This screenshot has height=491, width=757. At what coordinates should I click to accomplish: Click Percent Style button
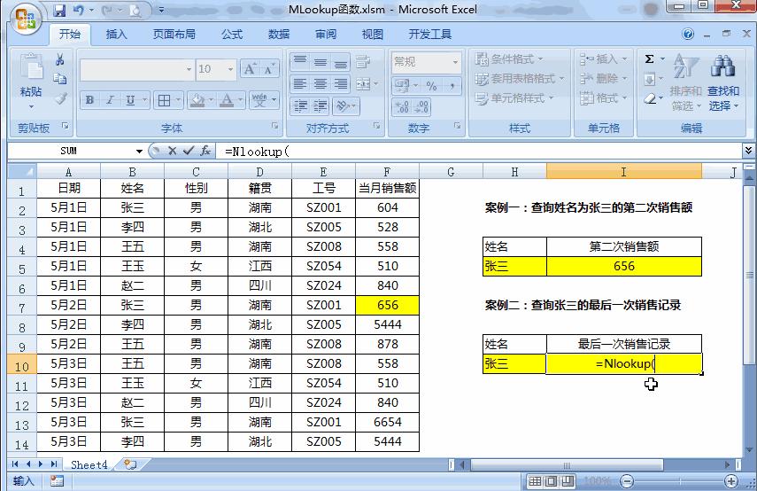tap(431, 86)
